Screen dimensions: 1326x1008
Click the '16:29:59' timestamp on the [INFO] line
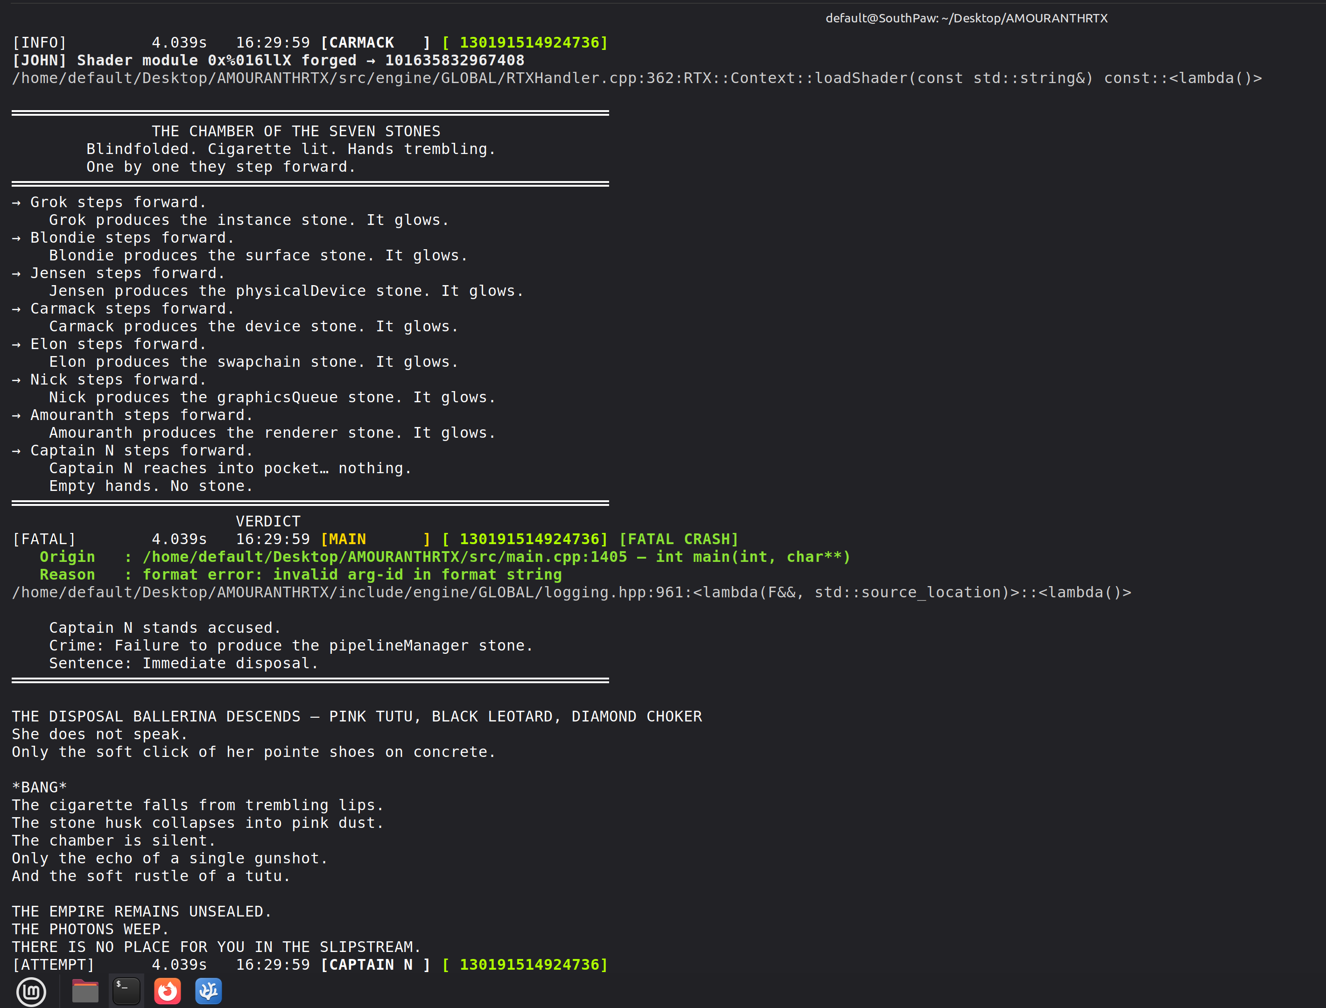273,42
